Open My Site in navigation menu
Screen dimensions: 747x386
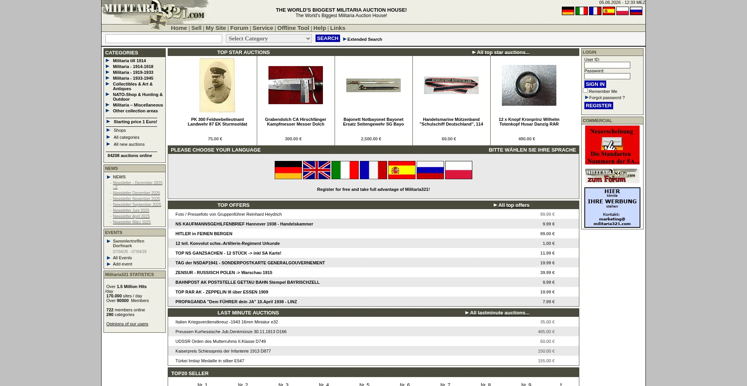coord(216,28)
